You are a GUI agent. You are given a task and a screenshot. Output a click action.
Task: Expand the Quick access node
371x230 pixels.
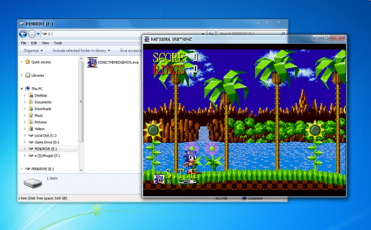22,62
